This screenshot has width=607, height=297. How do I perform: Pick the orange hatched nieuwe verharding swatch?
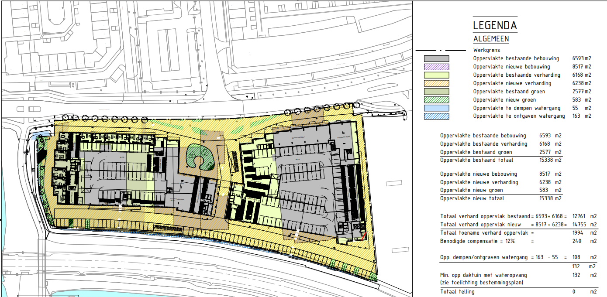[436, 83]
